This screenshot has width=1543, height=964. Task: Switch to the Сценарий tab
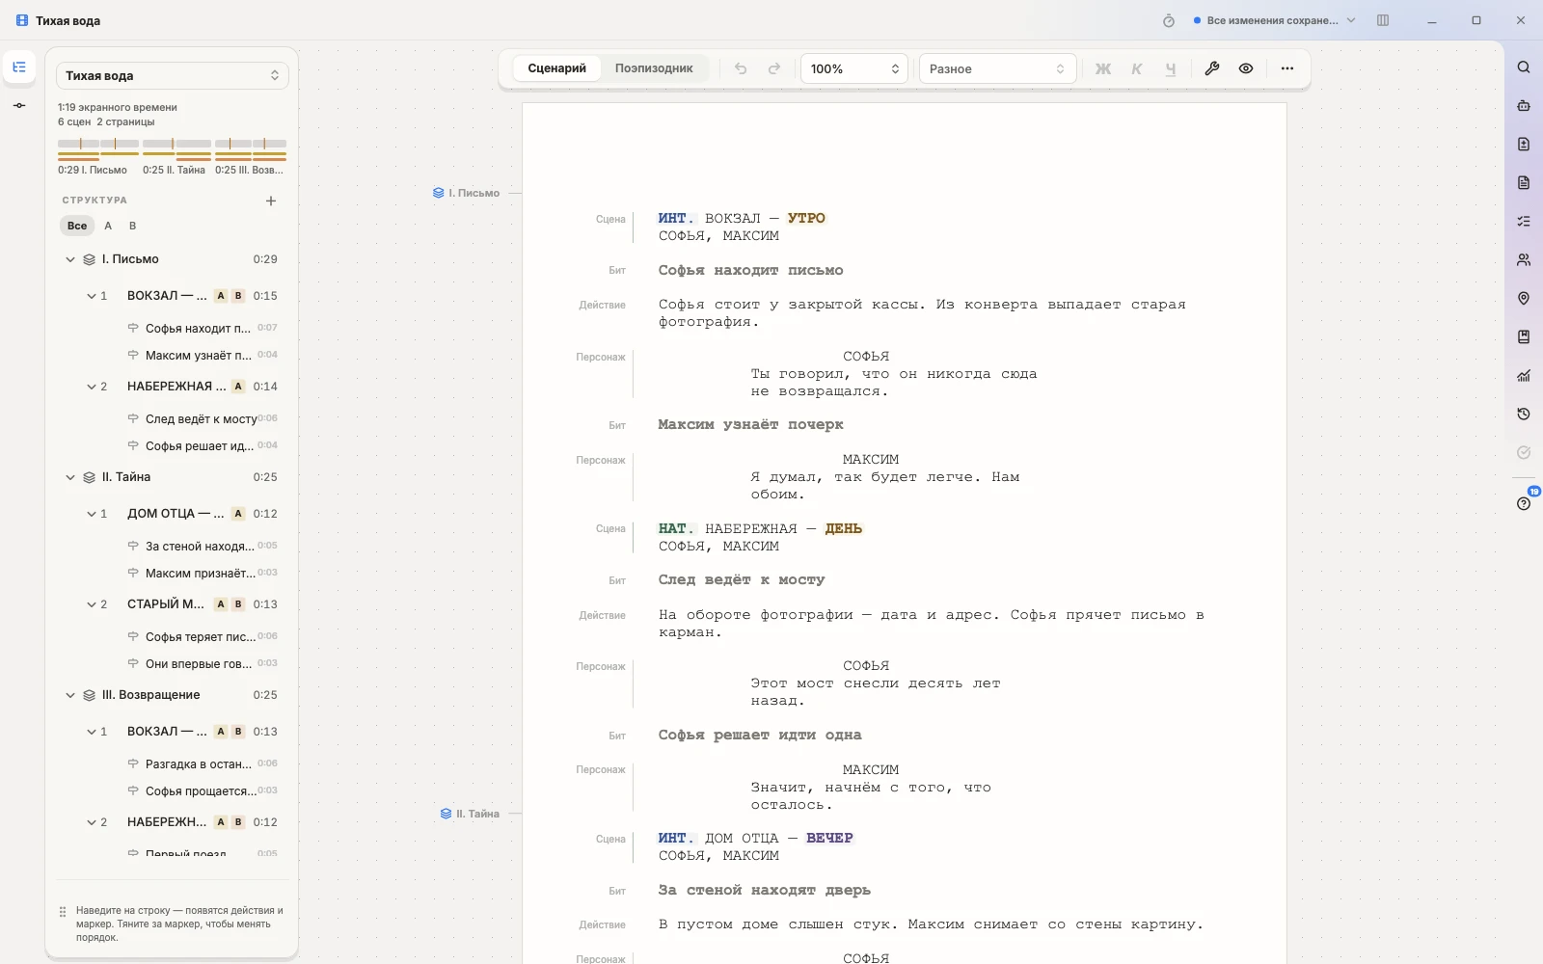click(556, 68)
